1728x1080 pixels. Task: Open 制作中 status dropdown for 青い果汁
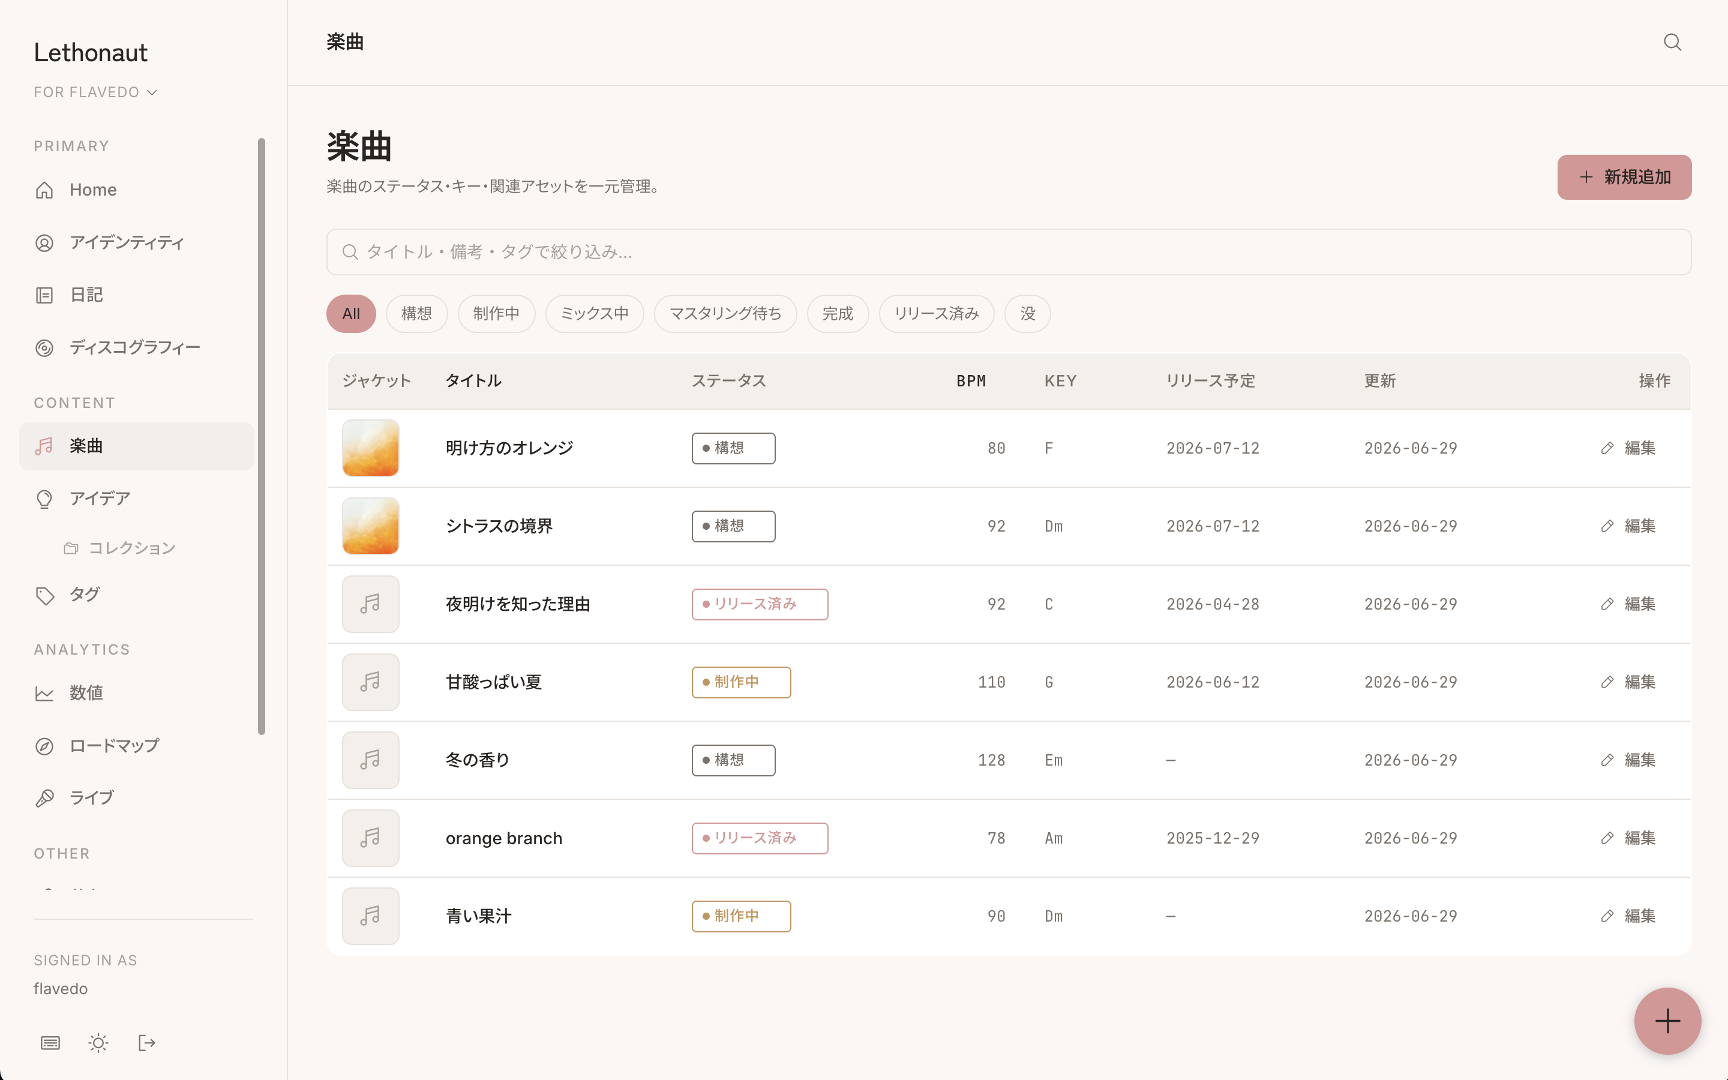coord(741,916)
